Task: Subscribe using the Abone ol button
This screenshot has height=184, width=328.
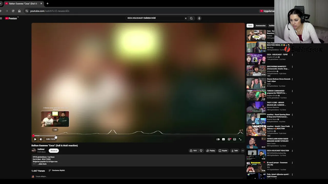Action: point(54,151)
